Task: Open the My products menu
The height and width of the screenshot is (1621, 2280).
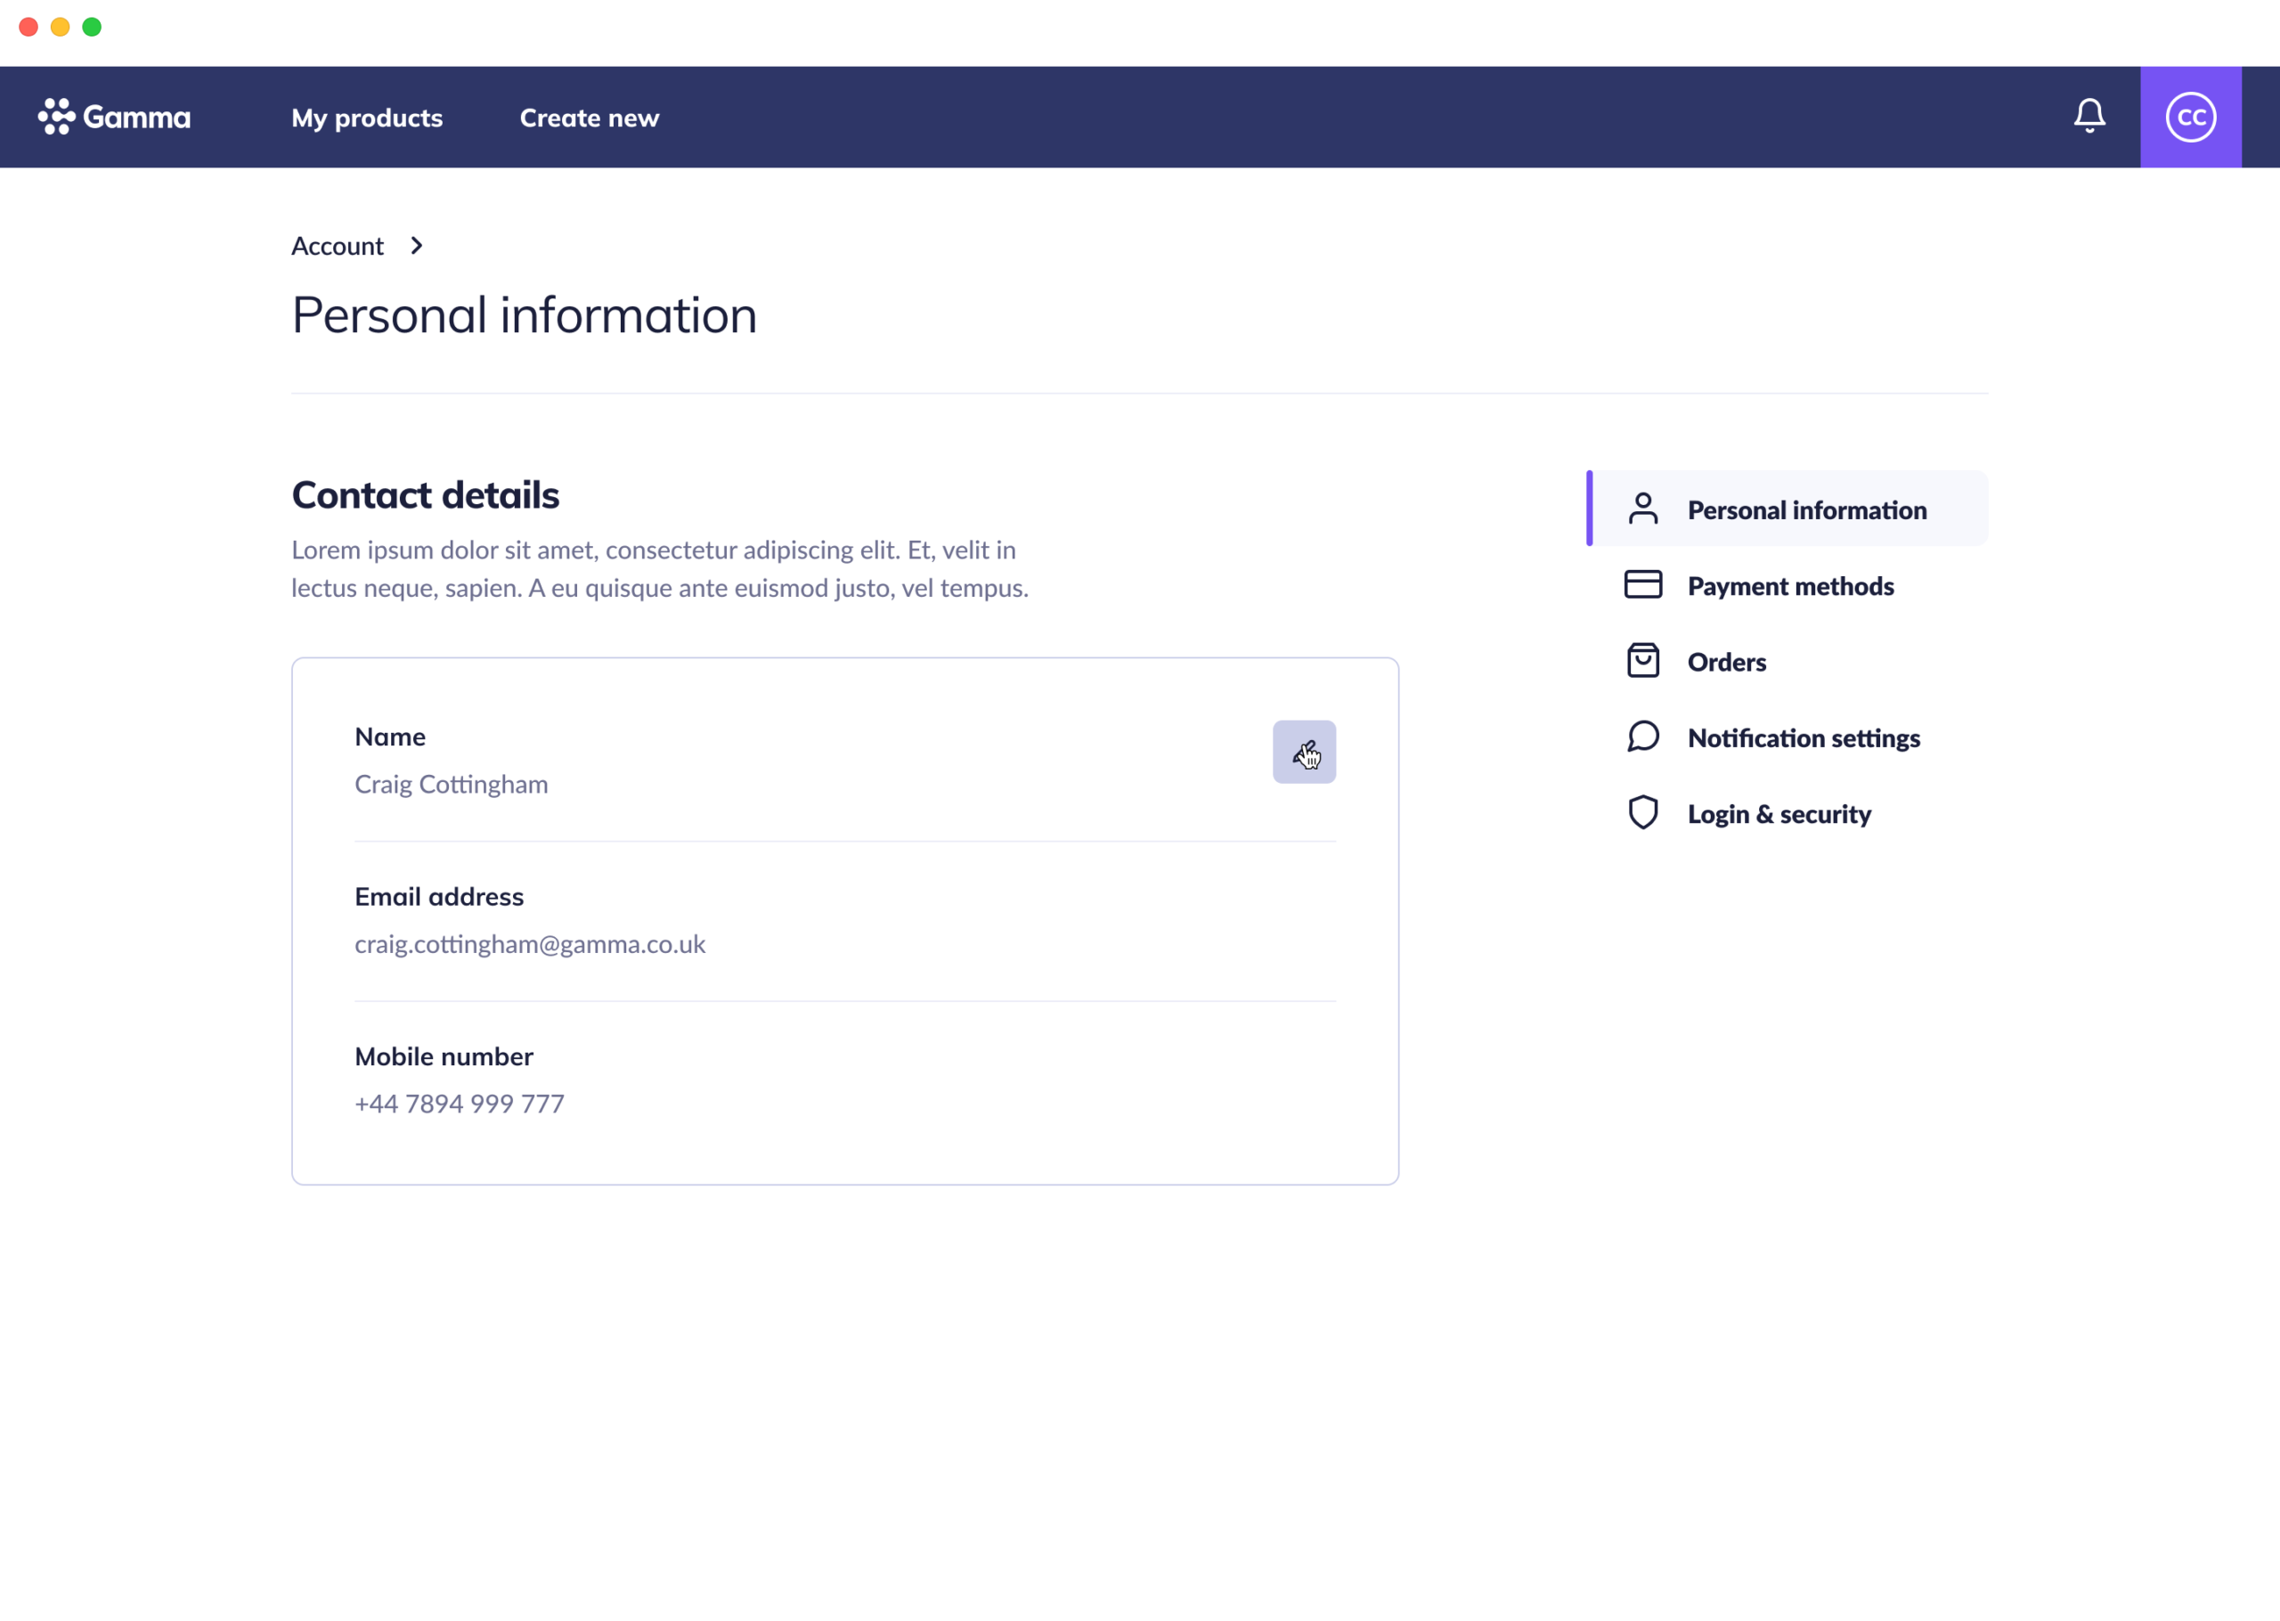Action: [x=367, y=117]
